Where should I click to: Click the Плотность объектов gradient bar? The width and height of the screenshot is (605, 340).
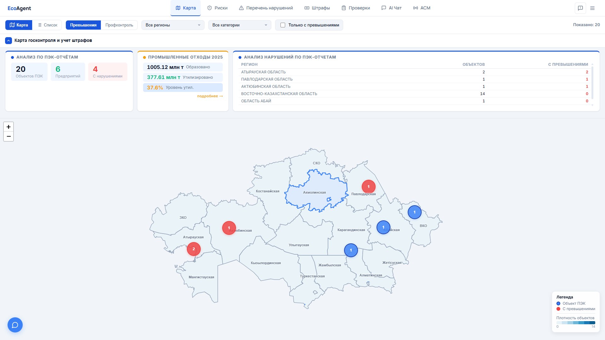(576, 323)
